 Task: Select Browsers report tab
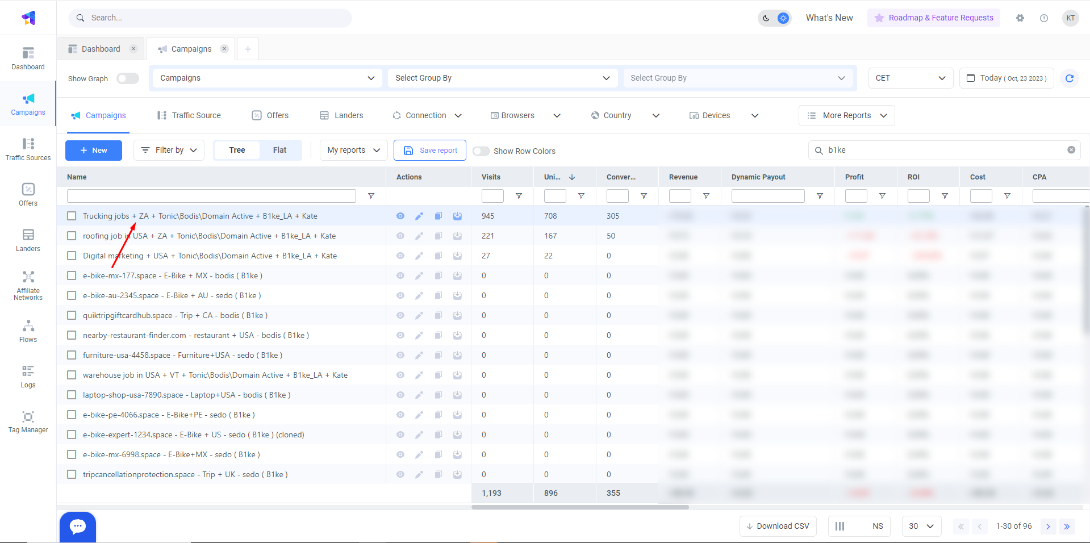point(512,115)
